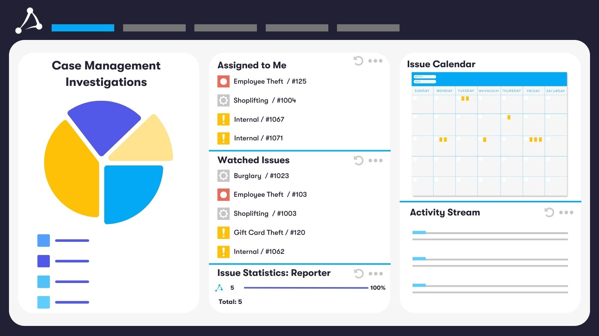Switch to the second navigation tab
599x336 pixels.
point(154,27)
